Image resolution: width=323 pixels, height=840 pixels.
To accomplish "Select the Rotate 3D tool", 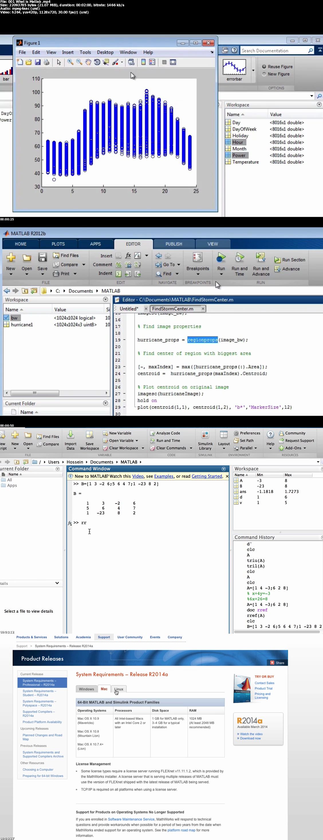I will [x=97, y=62].
